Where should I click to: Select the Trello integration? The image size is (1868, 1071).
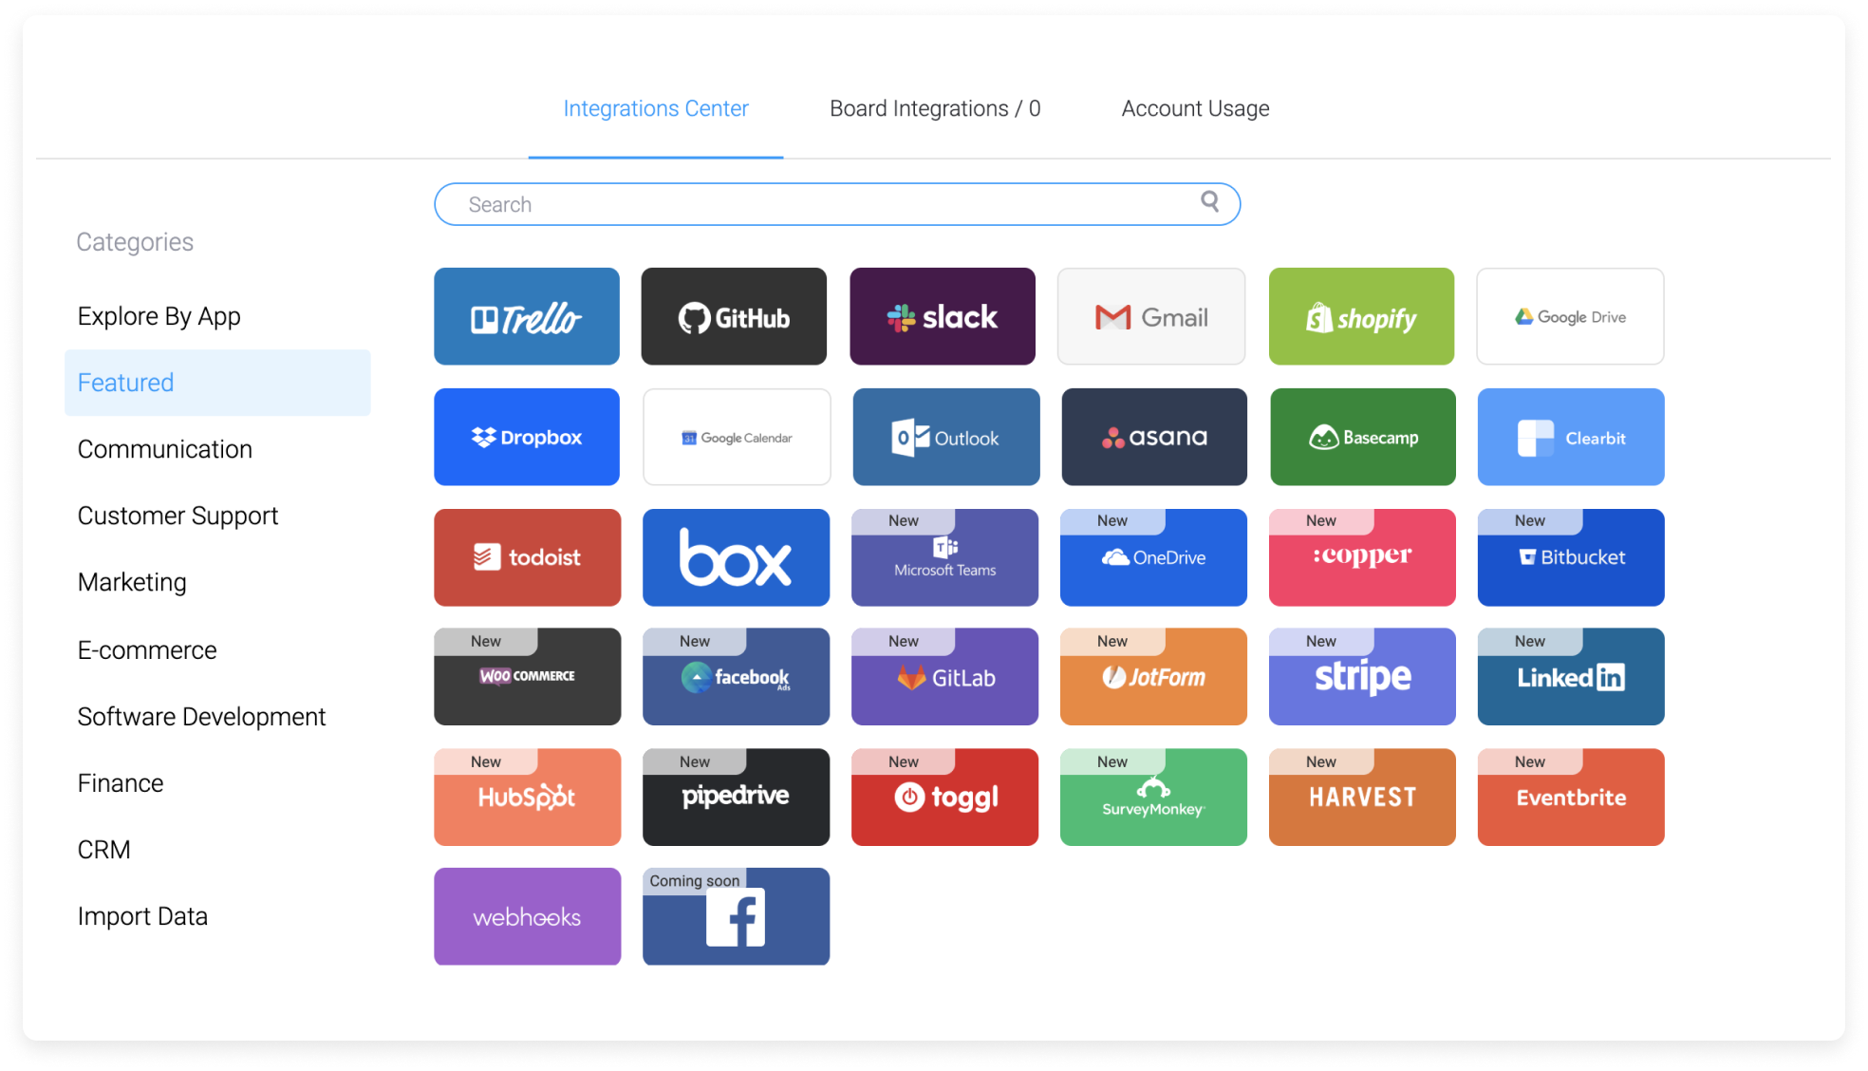pyautogui.click(x=526, y=315)
